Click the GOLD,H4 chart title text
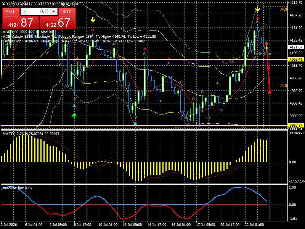The width and height of the screenshot is (305, 229). (14, 4)
